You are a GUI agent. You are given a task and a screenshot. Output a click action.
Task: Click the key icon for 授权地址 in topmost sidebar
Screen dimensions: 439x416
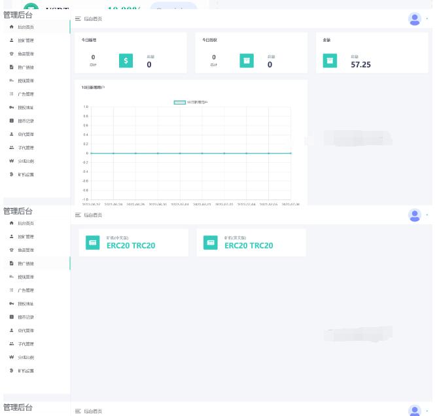click(x=12, y=107)
